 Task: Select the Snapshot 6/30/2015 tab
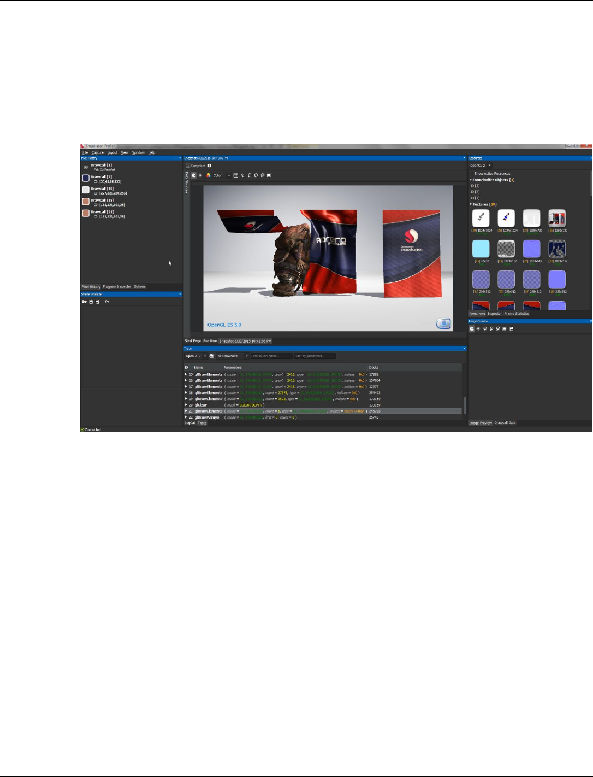(x=245, y=341)
